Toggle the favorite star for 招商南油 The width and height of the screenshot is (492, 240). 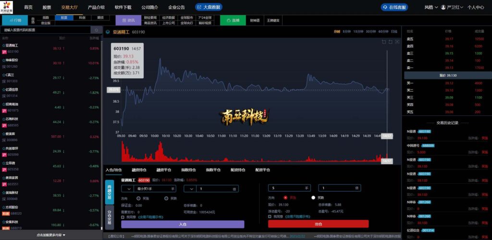[x=4, y=104]
